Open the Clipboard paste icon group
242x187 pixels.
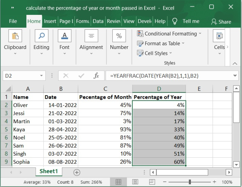click(x=15, y=36)
